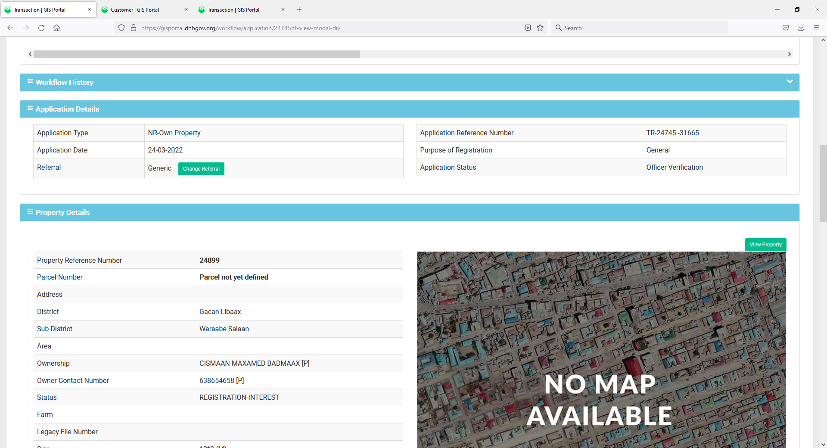This screenshot has width=827, height=448.
Task: Select the first Transaction | GIS Portal tab
Action: tap(48, 9)
